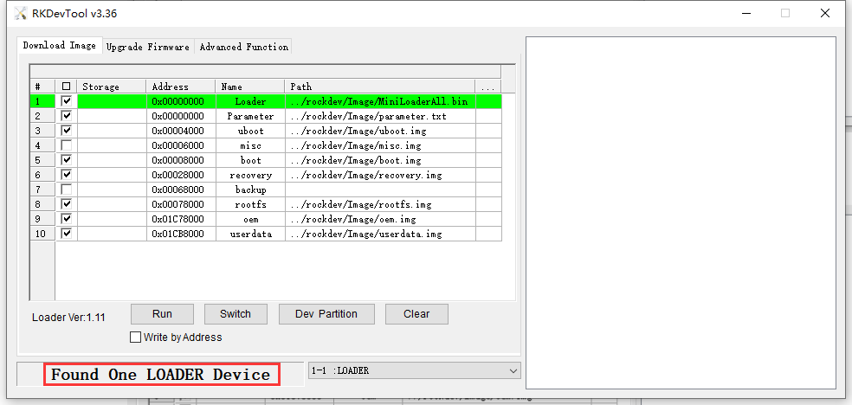Select the oem.img path cell

380,219
